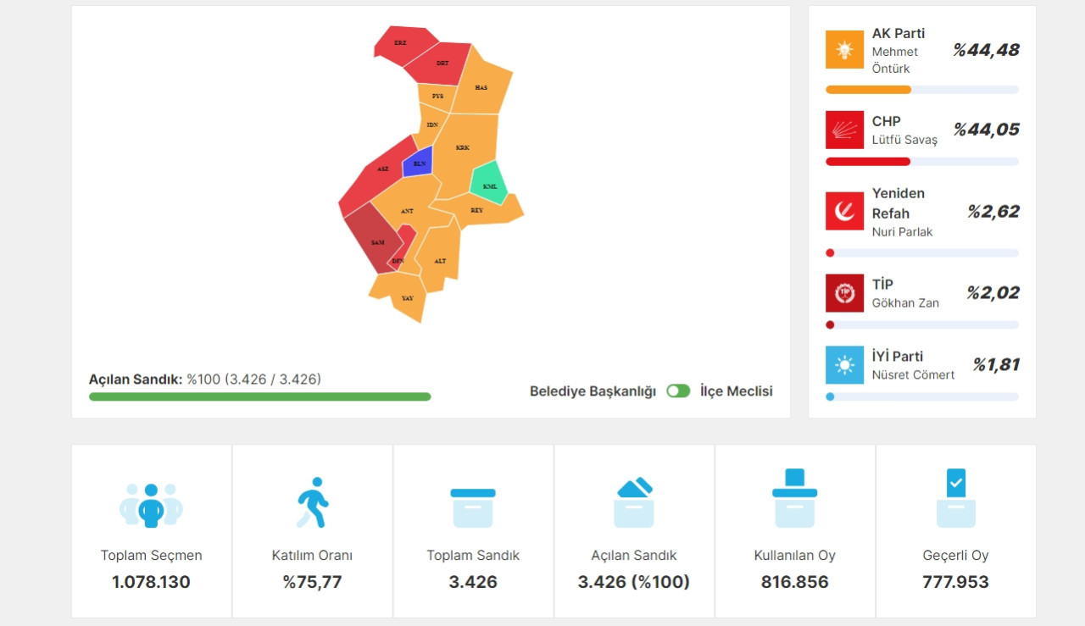
Task: Select the Belediye Başkanlığı label
Action: click(x=593, y=391)
